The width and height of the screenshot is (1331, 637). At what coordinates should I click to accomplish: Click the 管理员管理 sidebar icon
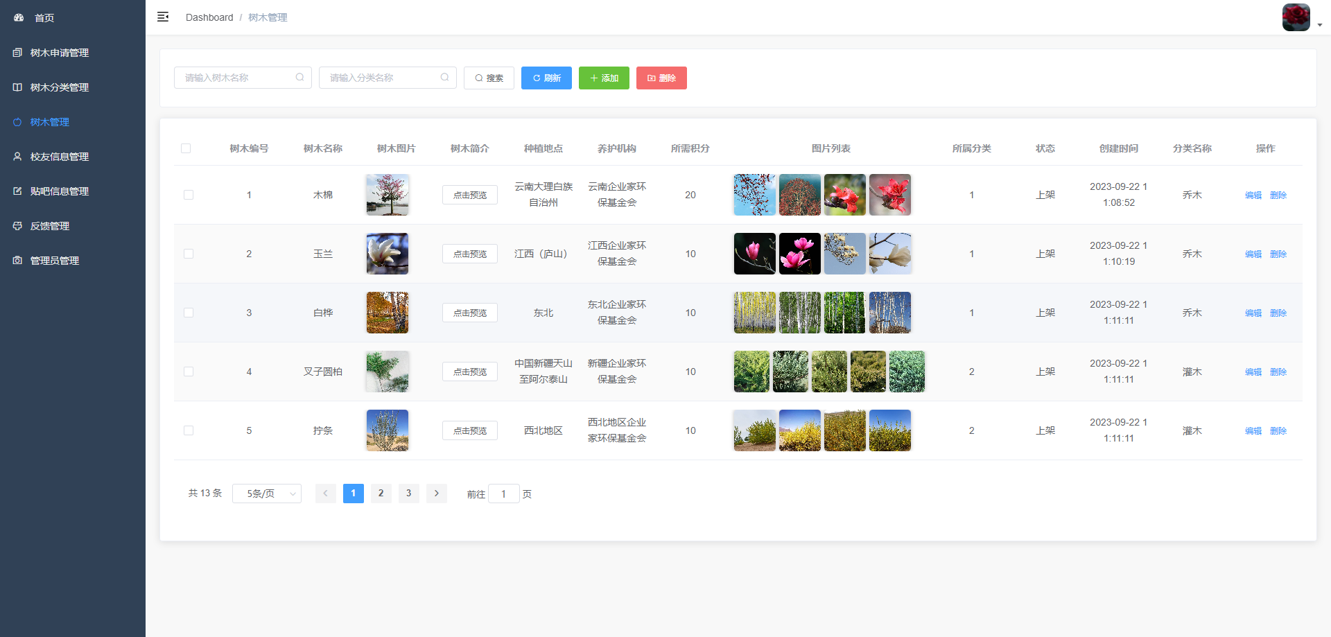click(x=17, y=261)
